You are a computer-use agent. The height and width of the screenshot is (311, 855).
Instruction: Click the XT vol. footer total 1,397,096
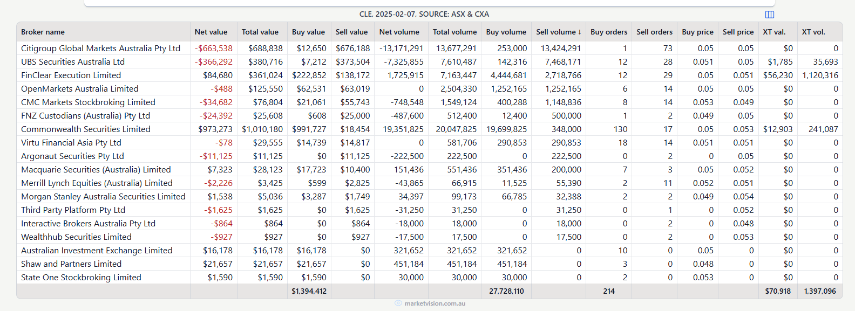point(820,291)
